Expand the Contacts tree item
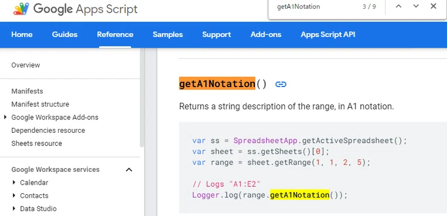 click(14, 195)
